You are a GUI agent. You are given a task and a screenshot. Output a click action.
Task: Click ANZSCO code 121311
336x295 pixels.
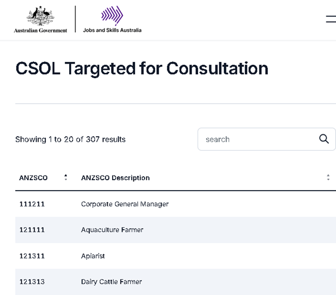(32, 256)
